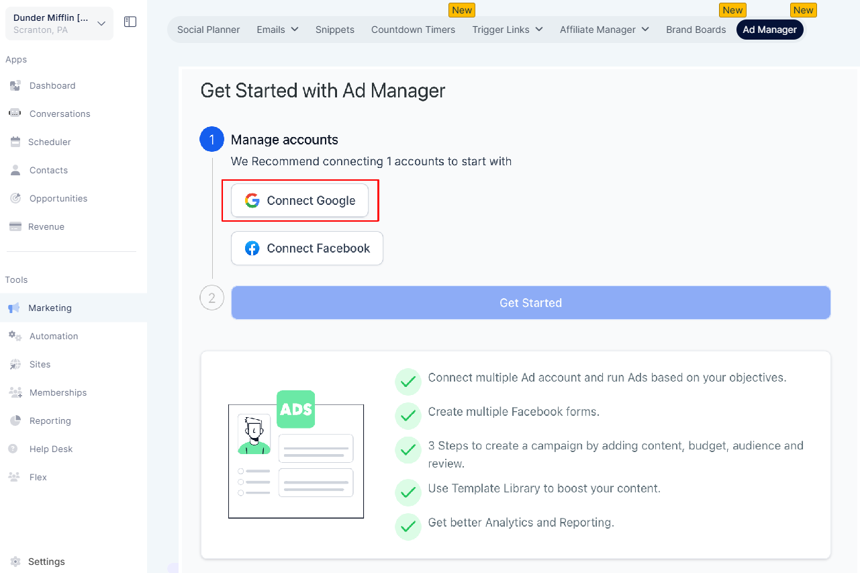This screenshot has width=860, height=573.
Task: Click "Create multiple Facebook forms." text
Action: (514, 411)
